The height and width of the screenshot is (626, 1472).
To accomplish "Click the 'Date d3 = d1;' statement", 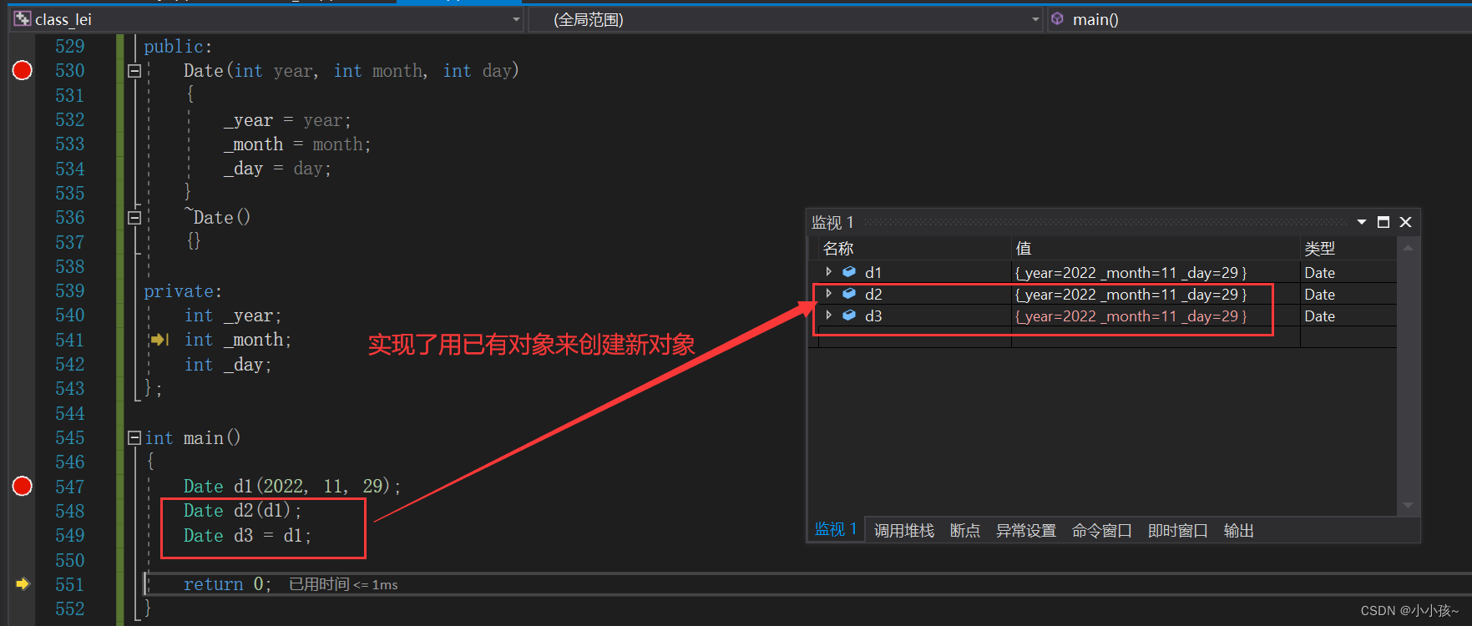I will 247,535.
